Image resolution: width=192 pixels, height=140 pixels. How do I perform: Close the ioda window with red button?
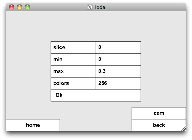point(12,7)
